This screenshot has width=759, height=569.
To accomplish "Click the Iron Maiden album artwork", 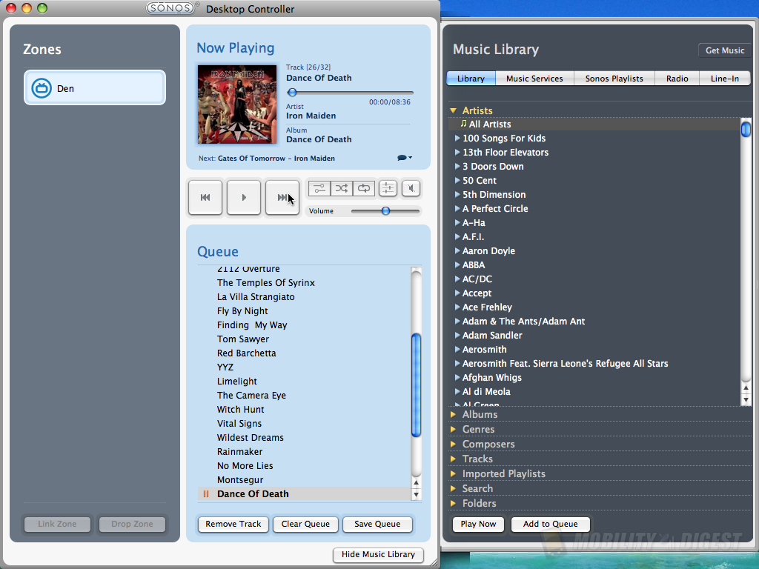I will click(237, 104).
